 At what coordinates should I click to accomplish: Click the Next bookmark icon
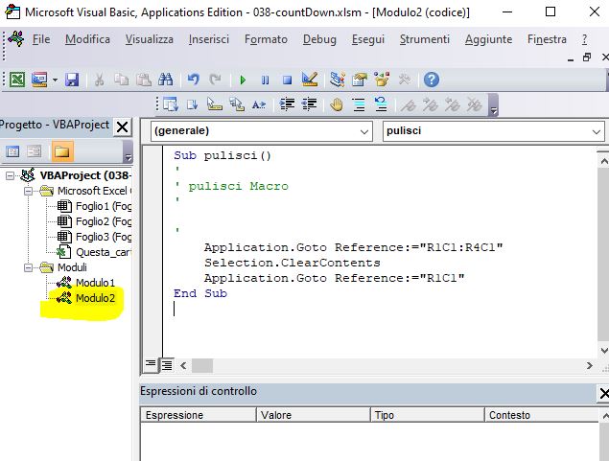[x=431, y=104]
